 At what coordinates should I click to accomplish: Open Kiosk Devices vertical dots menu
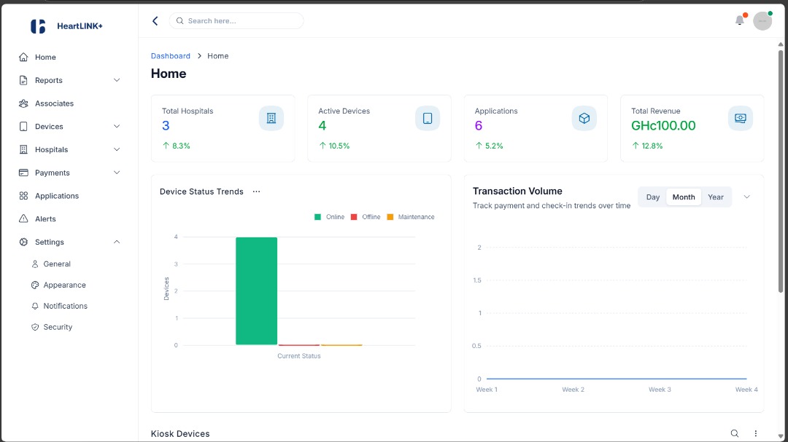[756, 433]
